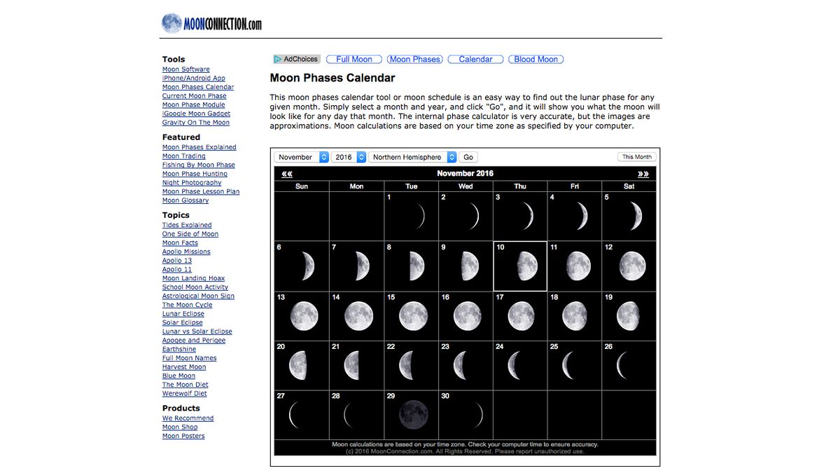Click the moon on November 19
Viewport: 840px width, 473px height.
628,316
